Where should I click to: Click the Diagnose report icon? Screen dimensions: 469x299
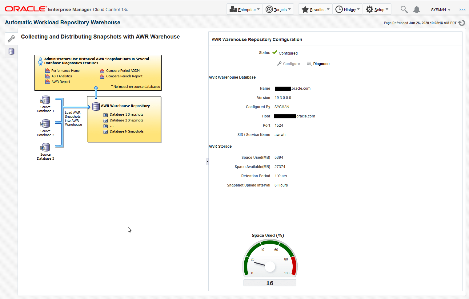click(x=309, y=63)
